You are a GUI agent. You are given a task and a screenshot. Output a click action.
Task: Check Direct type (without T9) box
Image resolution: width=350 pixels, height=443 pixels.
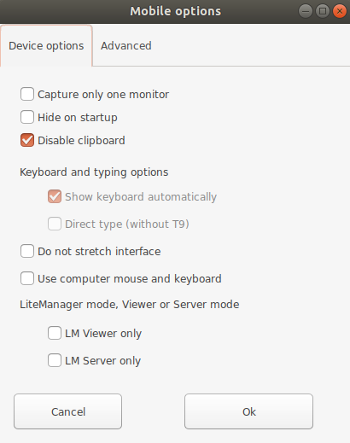pos(55,224)
